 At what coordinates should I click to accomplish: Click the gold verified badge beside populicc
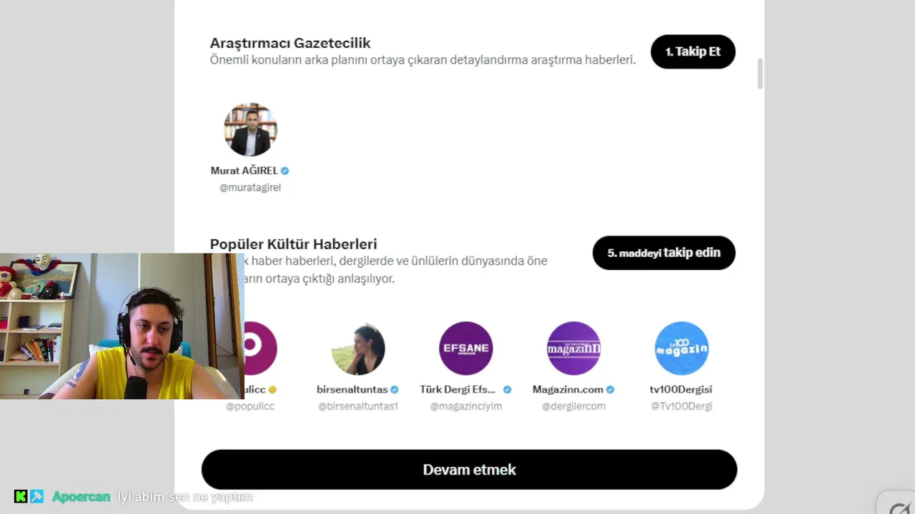point(272,390)
